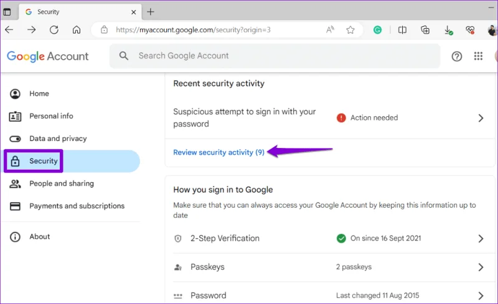Screen dimensions: 498x304
Task: Go back with the browser back arrow
Action: [9, 30]
